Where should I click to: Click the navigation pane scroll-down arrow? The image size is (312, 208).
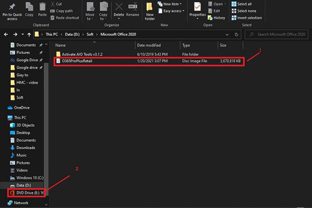pos(46,205)
